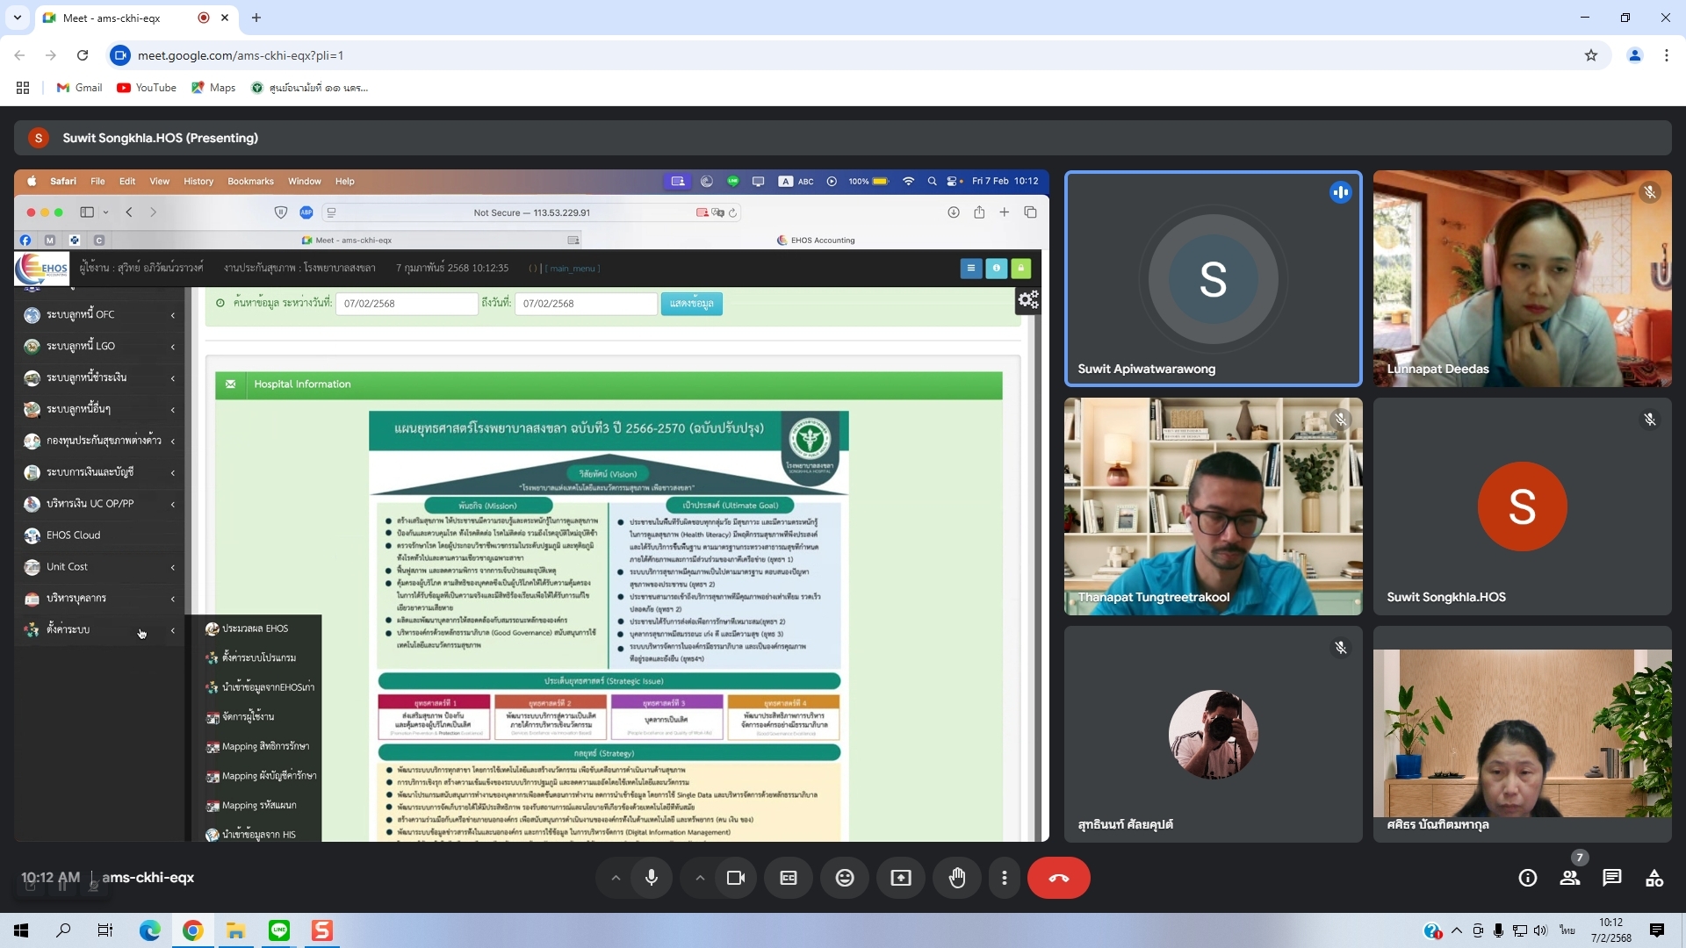Open Maps bookmark
The image size is (1686, 948).
pos(214,88)
